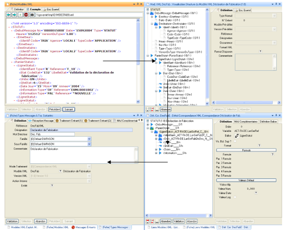Select the LigneStatut blue arrow node icon
Screen dimensions: 283x230
155,59
